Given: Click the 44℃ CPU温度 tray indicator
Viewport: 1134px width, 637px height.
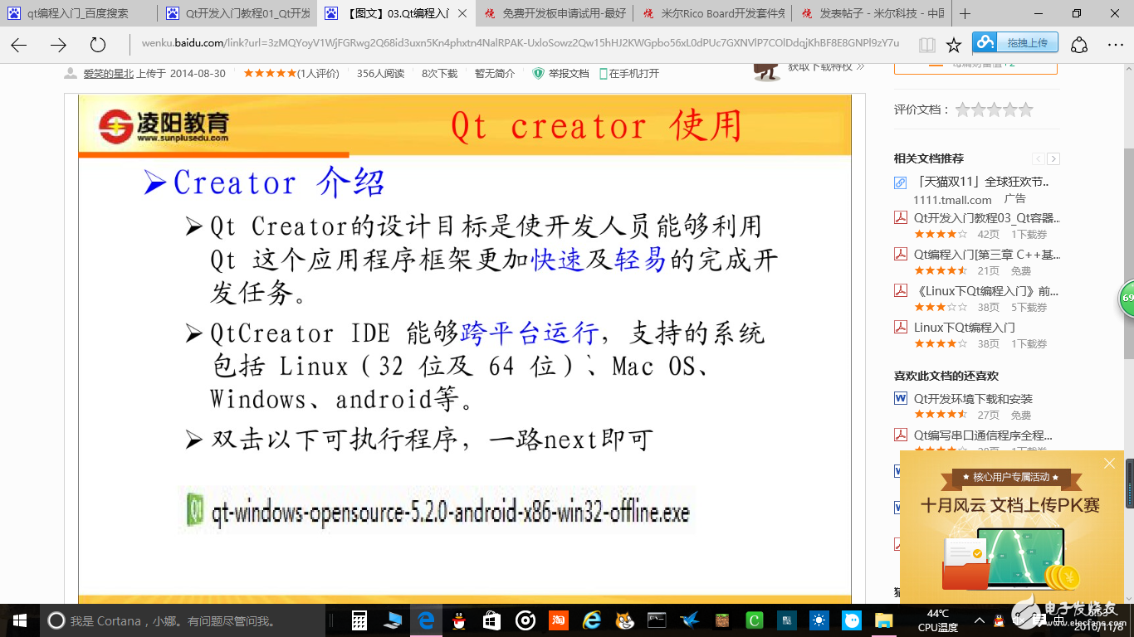Looking at the screenshot, I should coord(938,620).
